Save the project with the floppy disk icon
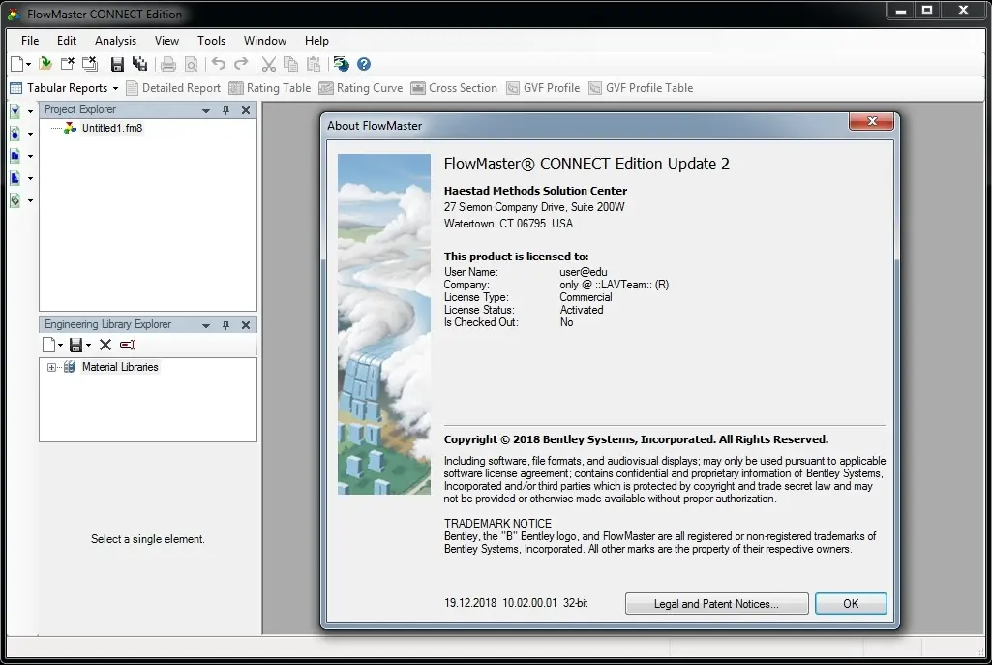The height and width of the screenshot is (665, 992). click(x=117, y=64)
